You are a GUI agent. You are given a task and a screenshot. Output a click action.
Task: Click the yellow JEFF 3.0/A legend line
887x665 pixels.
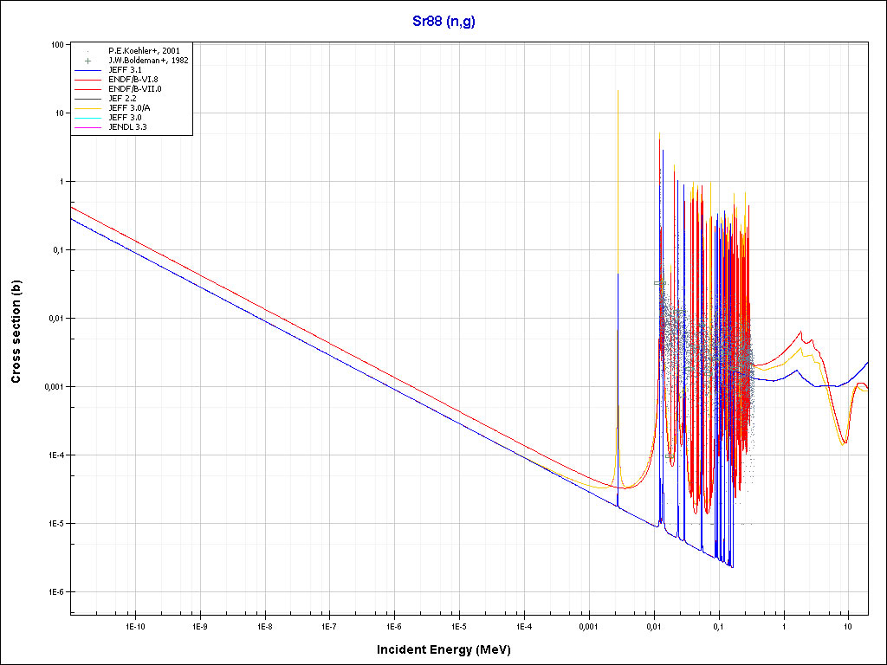click(87, 108)
